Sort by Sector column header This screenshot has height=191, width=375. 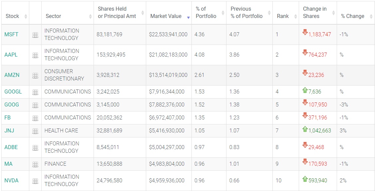tap(53, 16)
